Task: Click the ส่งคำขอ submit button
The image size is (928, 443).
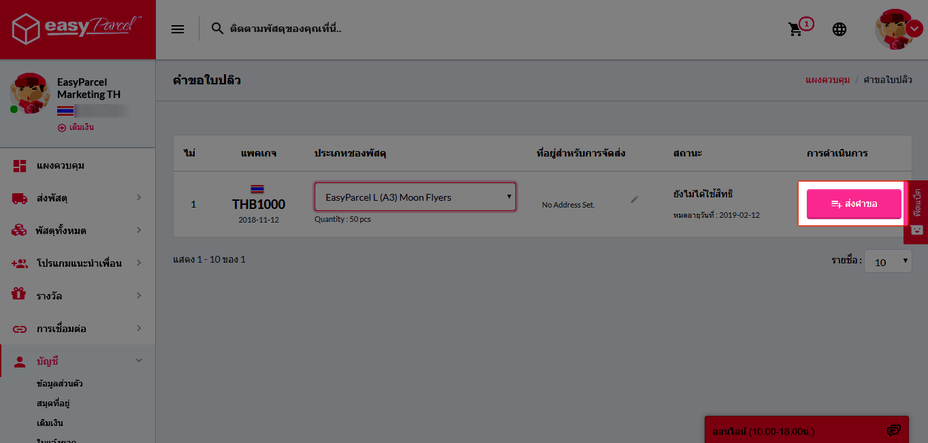Action: point(854,203)
